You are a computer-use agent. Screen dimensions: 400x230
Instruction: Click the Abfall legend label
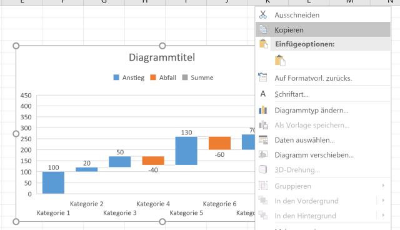pyautogui.click(x=167, y=77)
